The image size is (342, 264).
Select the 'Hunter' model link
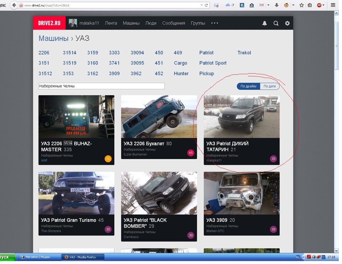tap(181, 74)
